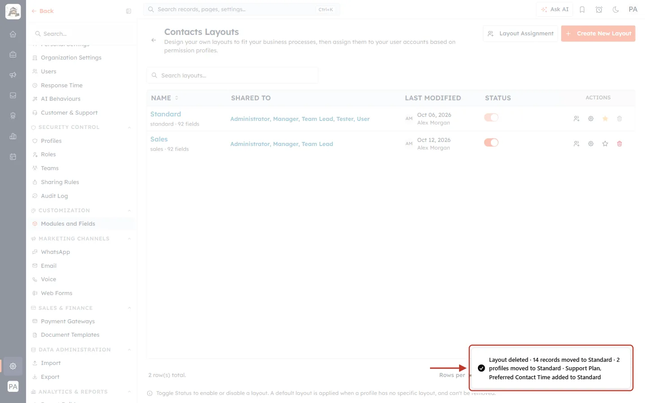Open the bookmark icon in top bar
Screen dimensions: 645x403
click(x=582, y=9)
